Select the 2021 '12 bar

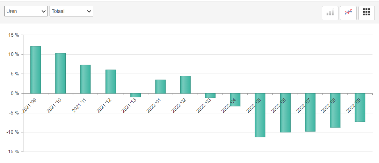110,82
